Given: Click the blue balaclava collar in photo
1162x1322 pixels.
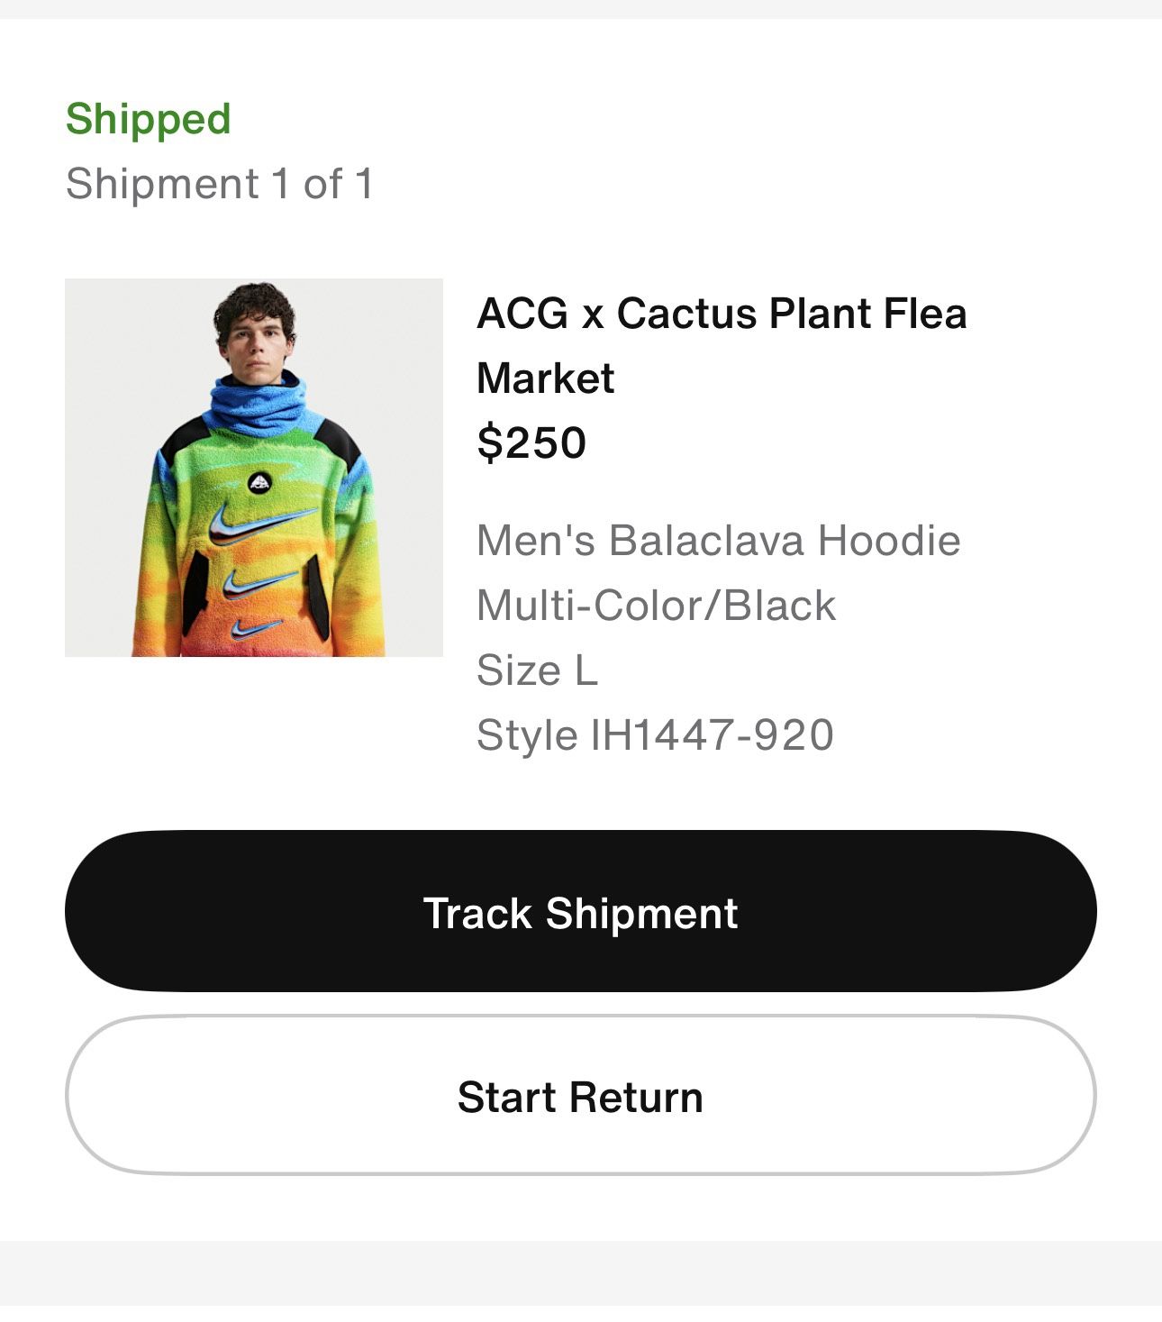Looking at the screenshot, I should click(x=258, y=407).
